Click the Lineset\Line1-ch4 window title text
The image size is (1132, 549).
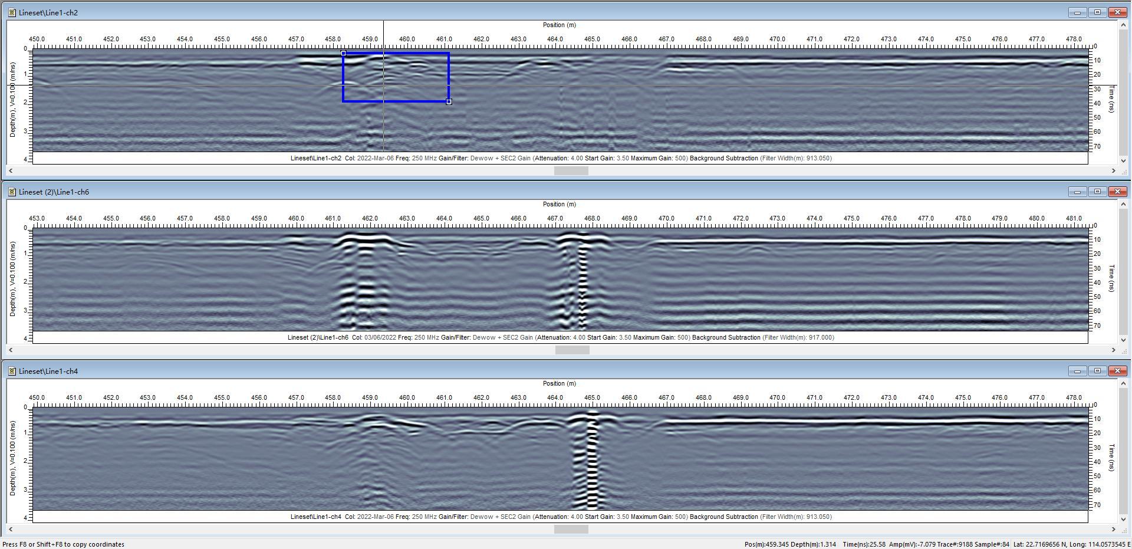(48, 371)
